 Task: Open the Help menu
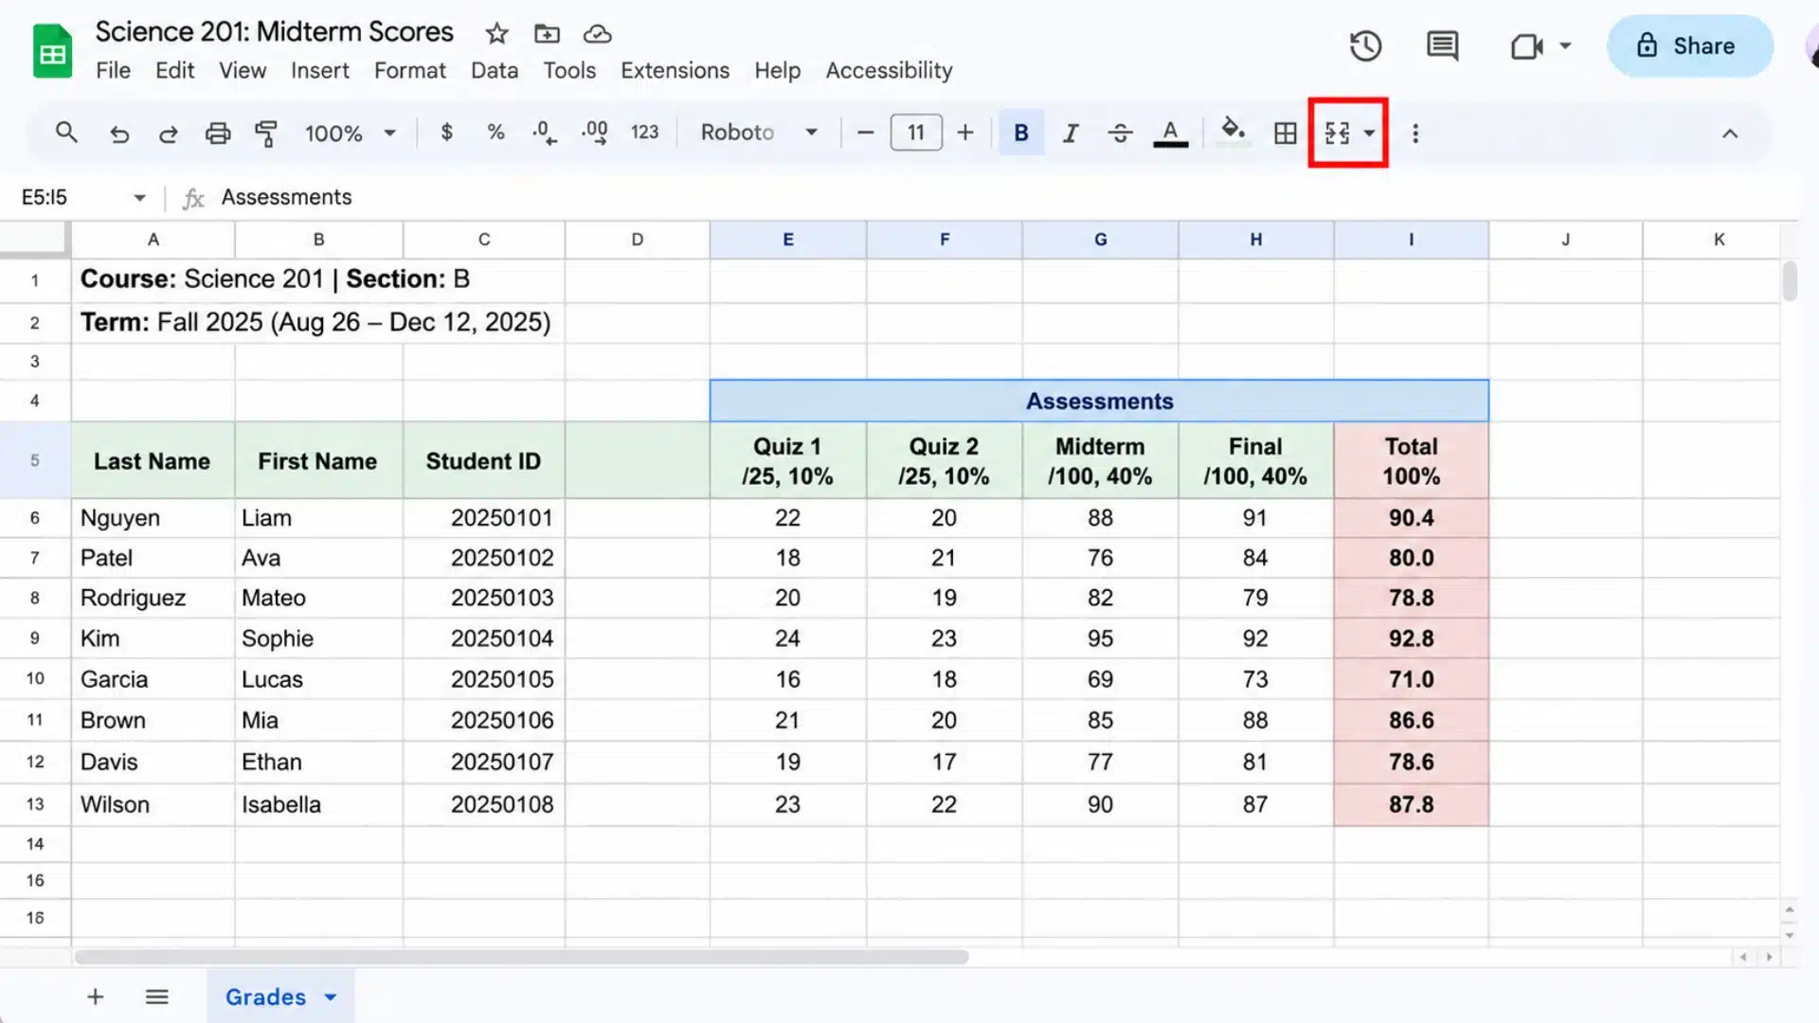pyautogui.click(x=777, y=70)
